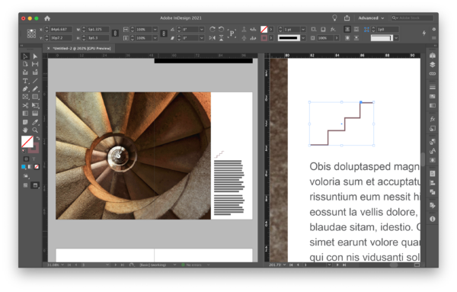Activate the Line tool
Screen dimensions: 457x292
[x=35, y=81]
